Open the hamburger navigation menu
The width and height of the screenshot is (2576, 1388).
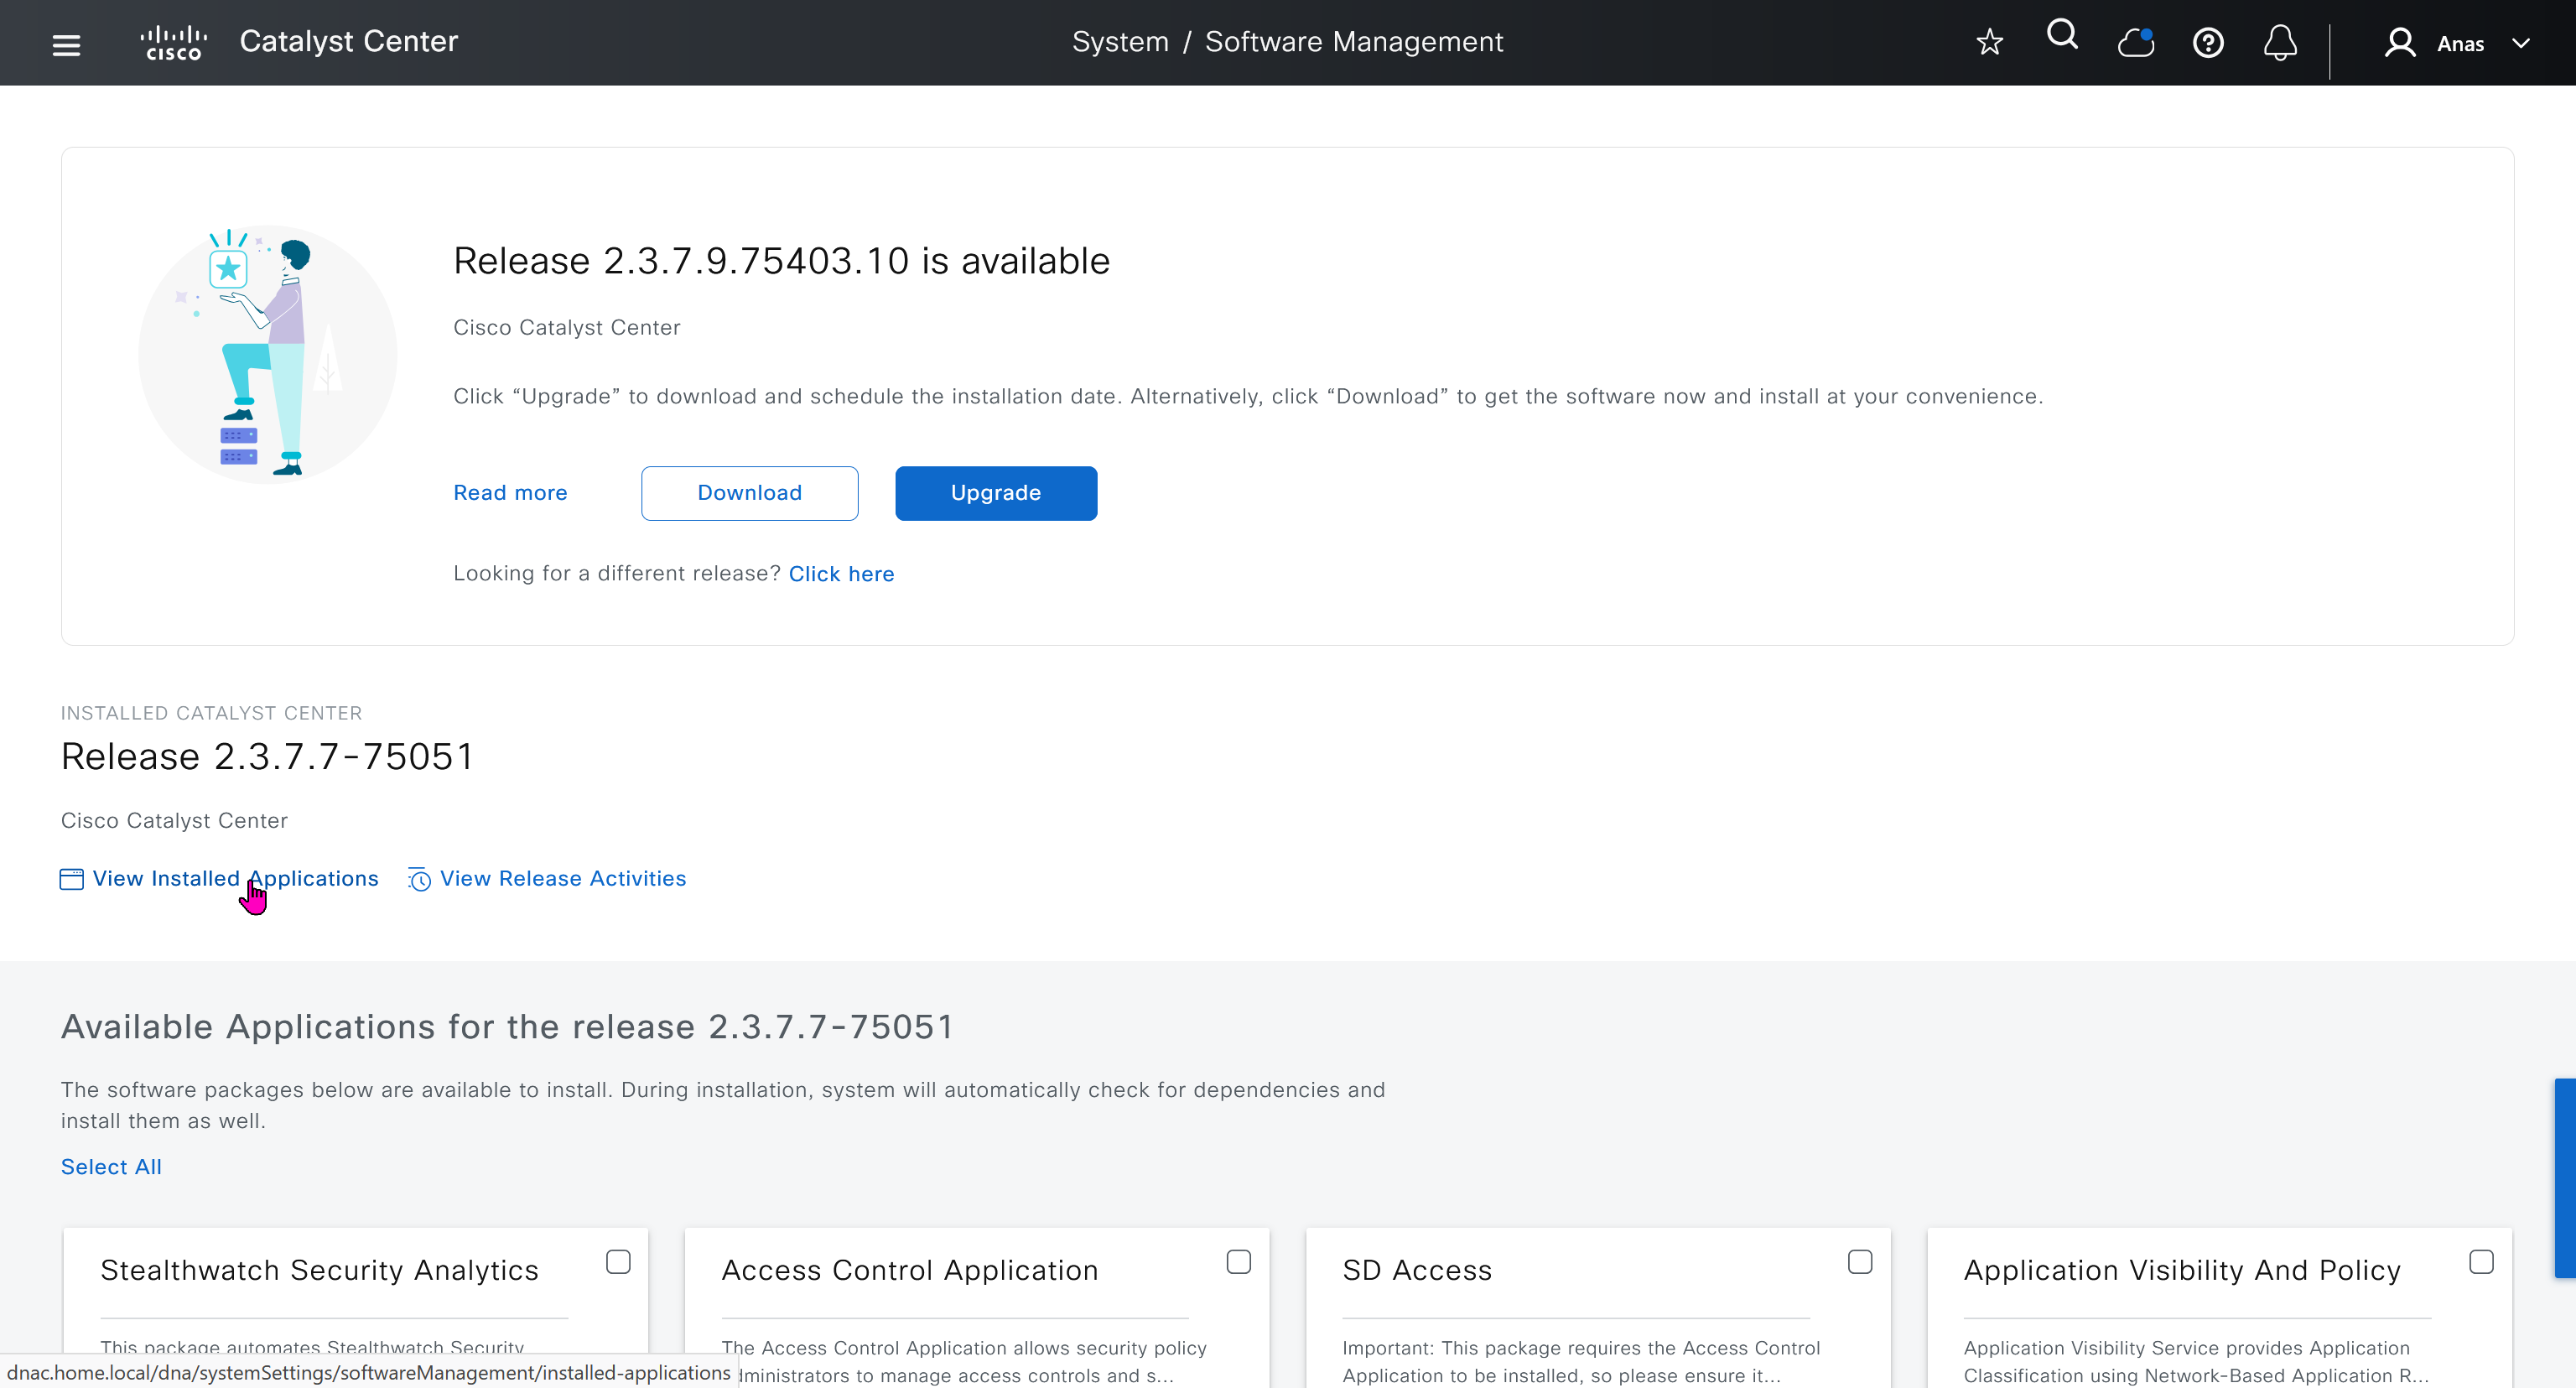click(66, 44)
